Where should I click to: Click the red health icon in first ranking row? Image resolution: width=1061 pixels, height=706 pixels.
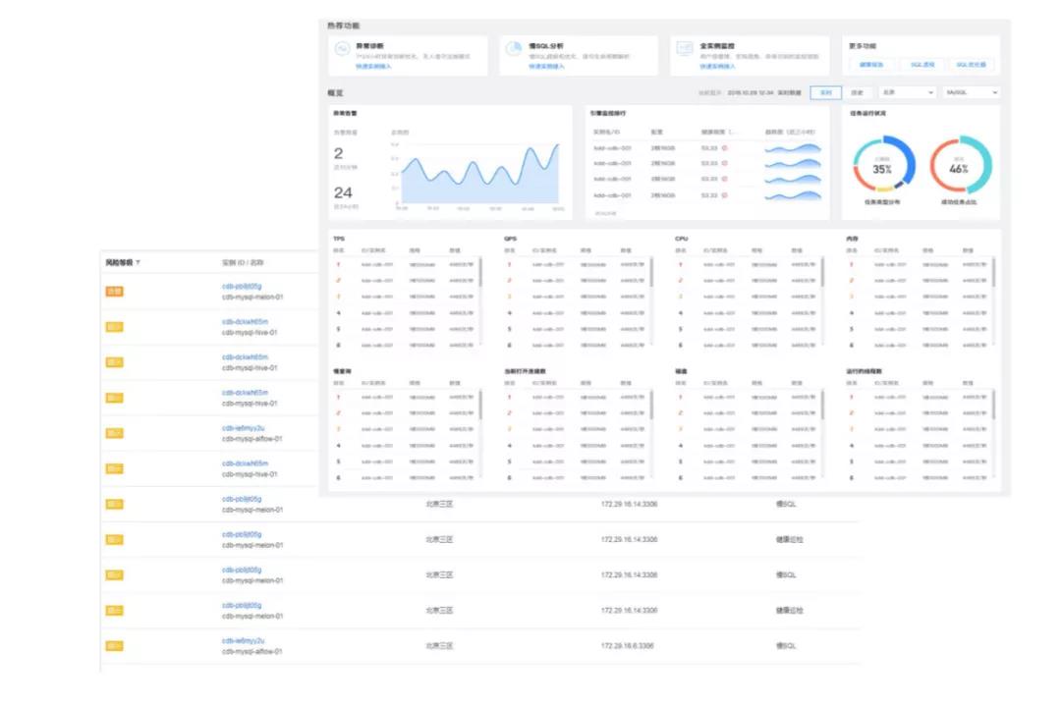tap(724, 148)
